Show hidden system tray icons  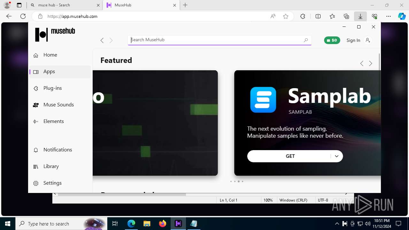337,224
